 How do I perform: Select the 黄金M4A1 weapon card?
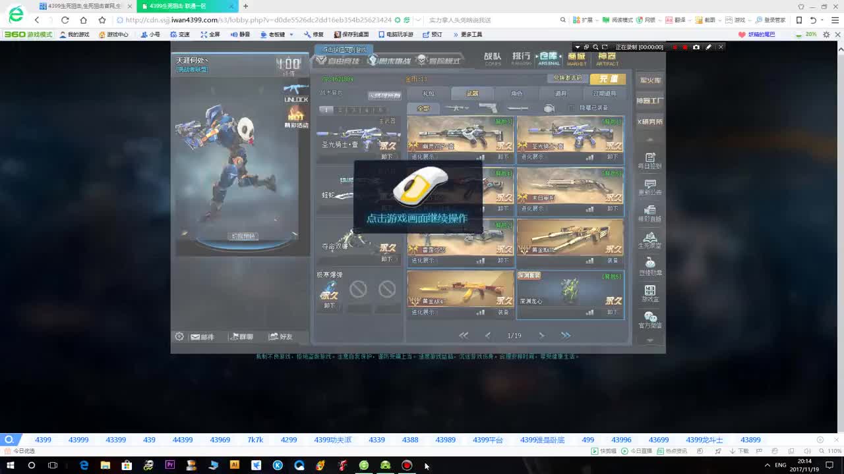click(x=570, y=242)
